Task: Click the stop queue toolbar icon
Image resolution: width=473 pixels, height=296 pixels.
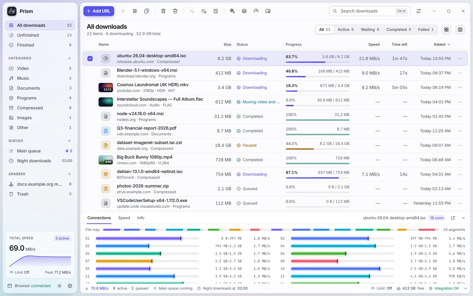Action: (x=204, y=11)
